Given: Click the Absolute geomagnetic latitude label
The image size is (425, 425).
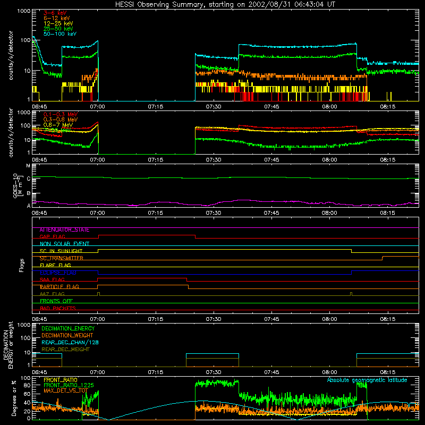Looking at the screenshot, I should (x=367, y=380).
